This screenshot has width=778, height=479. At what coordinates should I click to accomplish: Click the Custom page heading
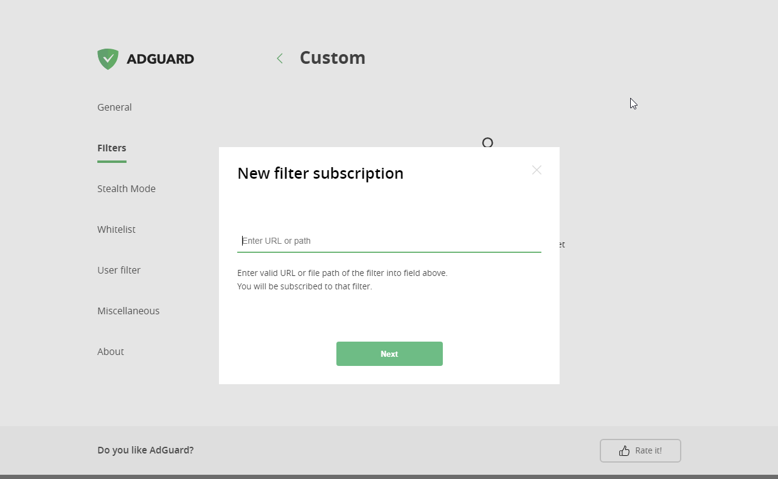[x=332, y=58]
